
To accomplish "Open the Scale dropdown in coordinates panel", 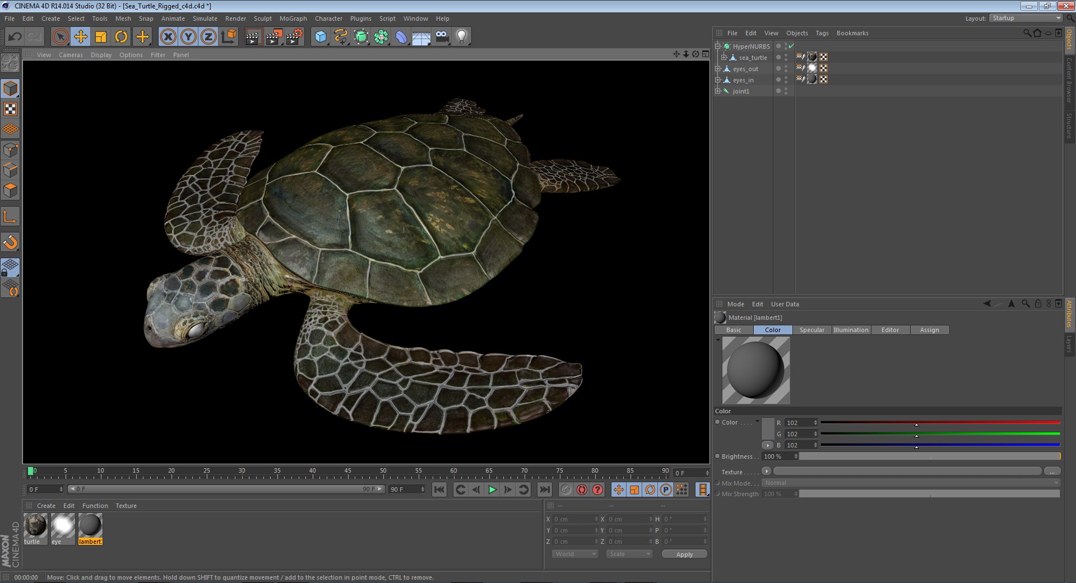I will pyautogui.click(x=629, y=554).
